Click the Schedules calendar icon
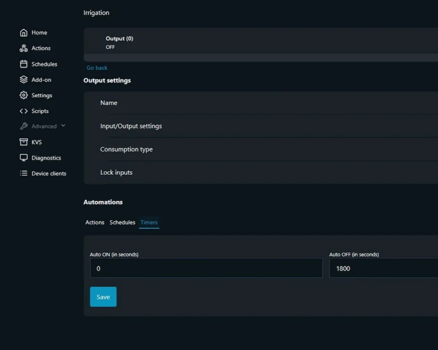Image resolution: width=438 pixels, height=350 pixels. coord(24,64)
